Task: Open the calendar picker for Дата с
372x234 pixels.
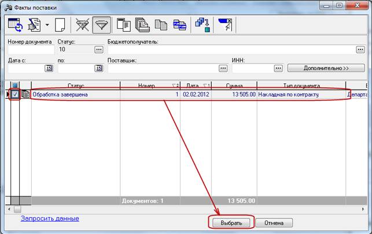Action: pos(49,68)
